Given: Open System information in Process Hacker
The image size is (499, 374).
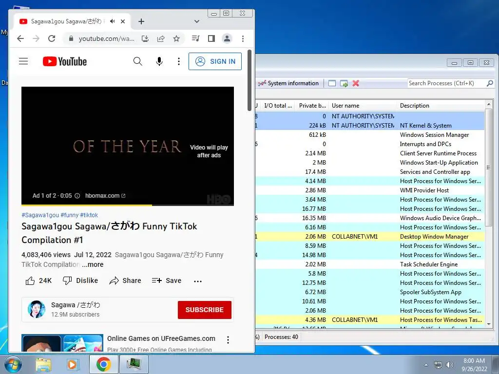Looking at the screenshot, I should 288,83.
